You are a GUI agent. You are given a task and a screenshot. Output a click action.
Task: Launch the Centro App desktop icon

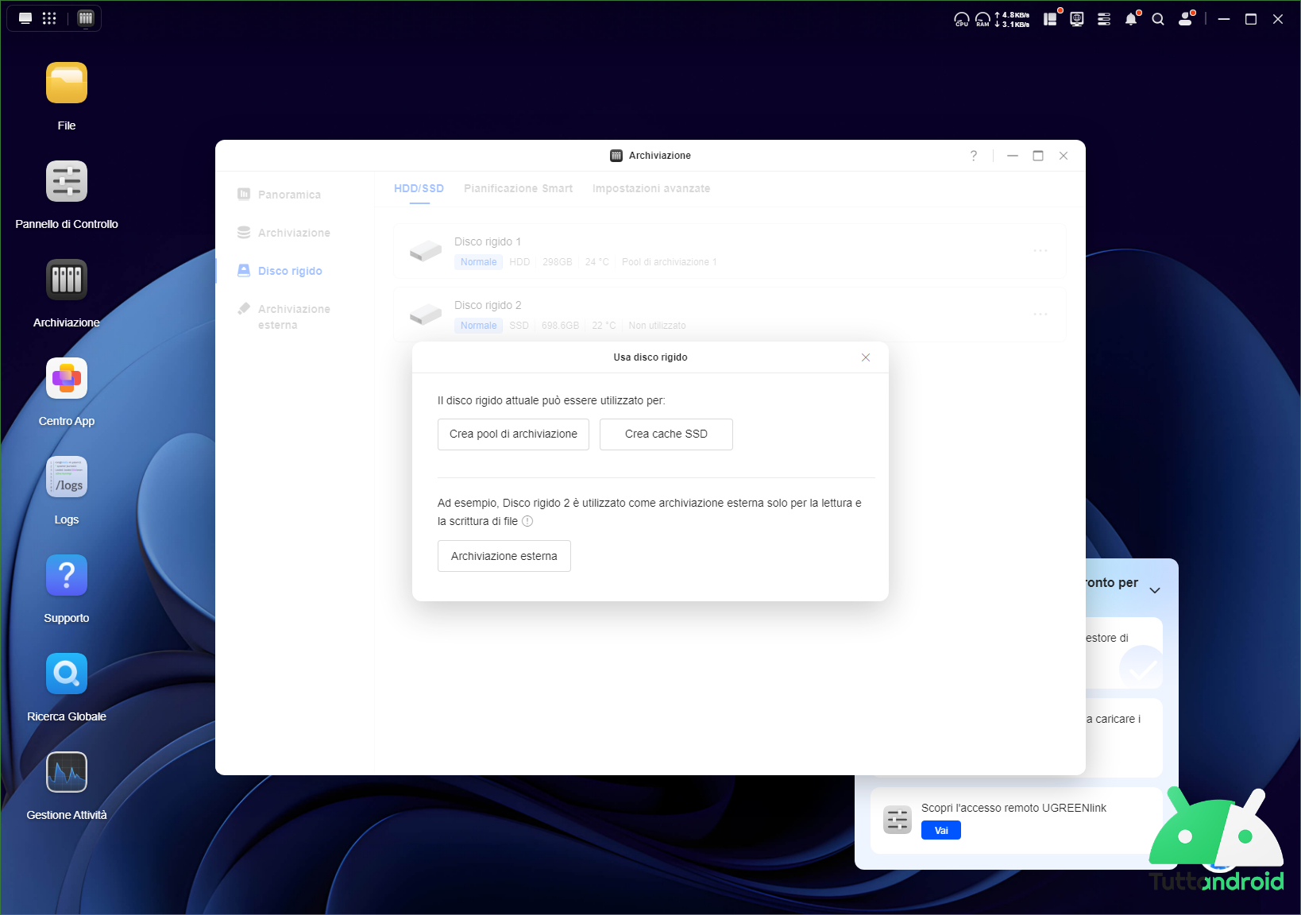(67, 378)
